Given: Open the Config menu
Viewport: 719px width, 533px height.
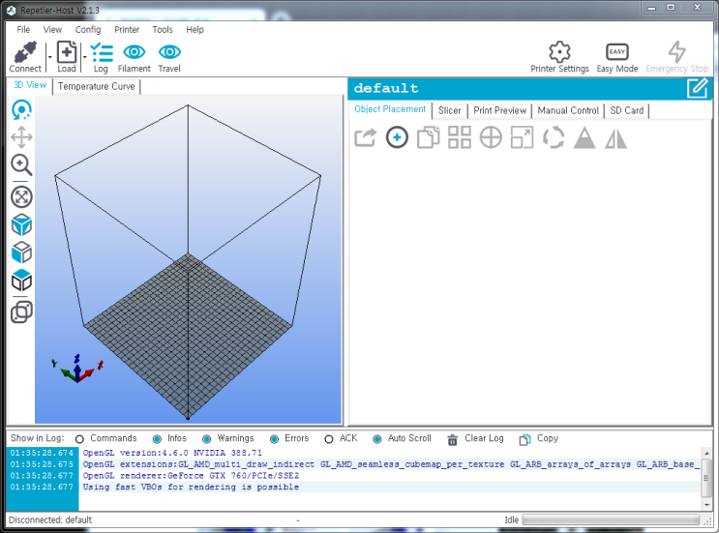Looking at the screenshot, I should (88, 30).
